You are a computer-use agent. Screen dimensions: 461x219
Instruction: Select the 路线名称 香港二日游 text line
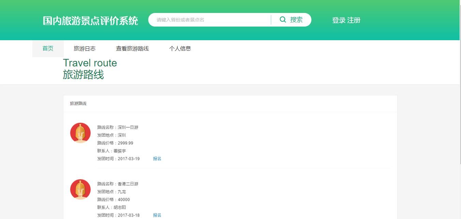click(118, 184)
